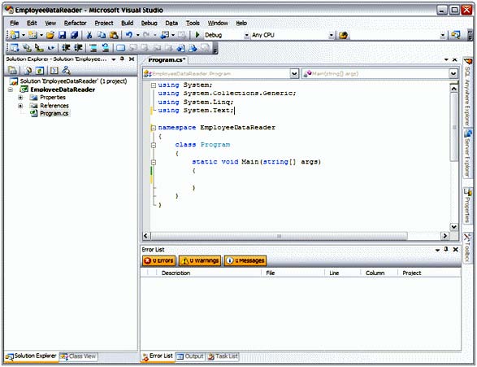477x367 pixels.
Task: Open the Server Explorer side tab
Action: (467, 153)
